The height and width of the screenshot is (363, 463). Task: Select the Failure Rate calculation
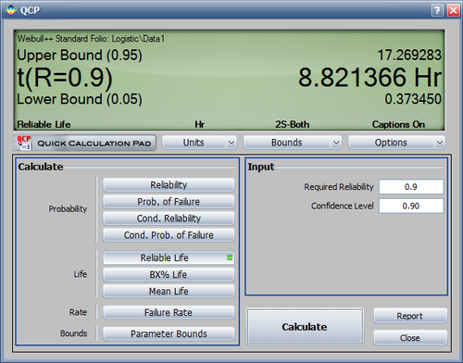169,312
